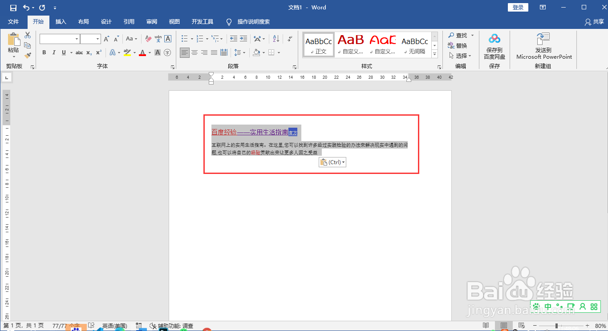Screen dimensions: 608x331
Task: Click the Cut scissors icon
Action: (x=28, y=35)
